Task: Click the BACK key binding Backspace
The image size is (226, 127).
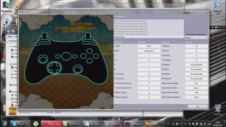Action: click(149, 51)
